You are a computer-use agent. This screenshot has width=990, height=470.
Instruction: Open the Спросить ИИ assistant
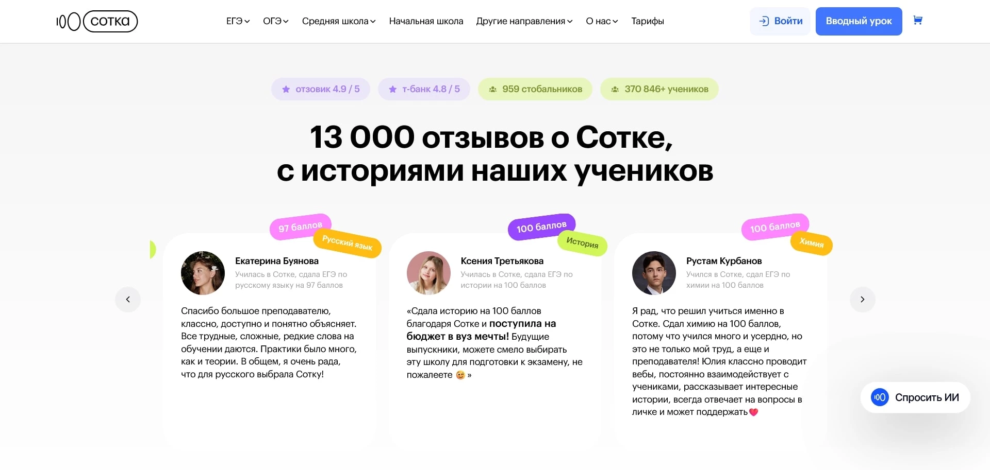915,397
